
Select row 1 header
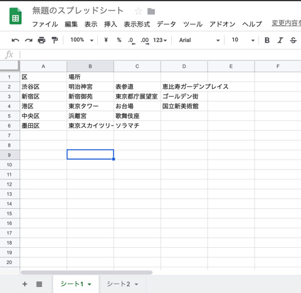click(9, 77)
